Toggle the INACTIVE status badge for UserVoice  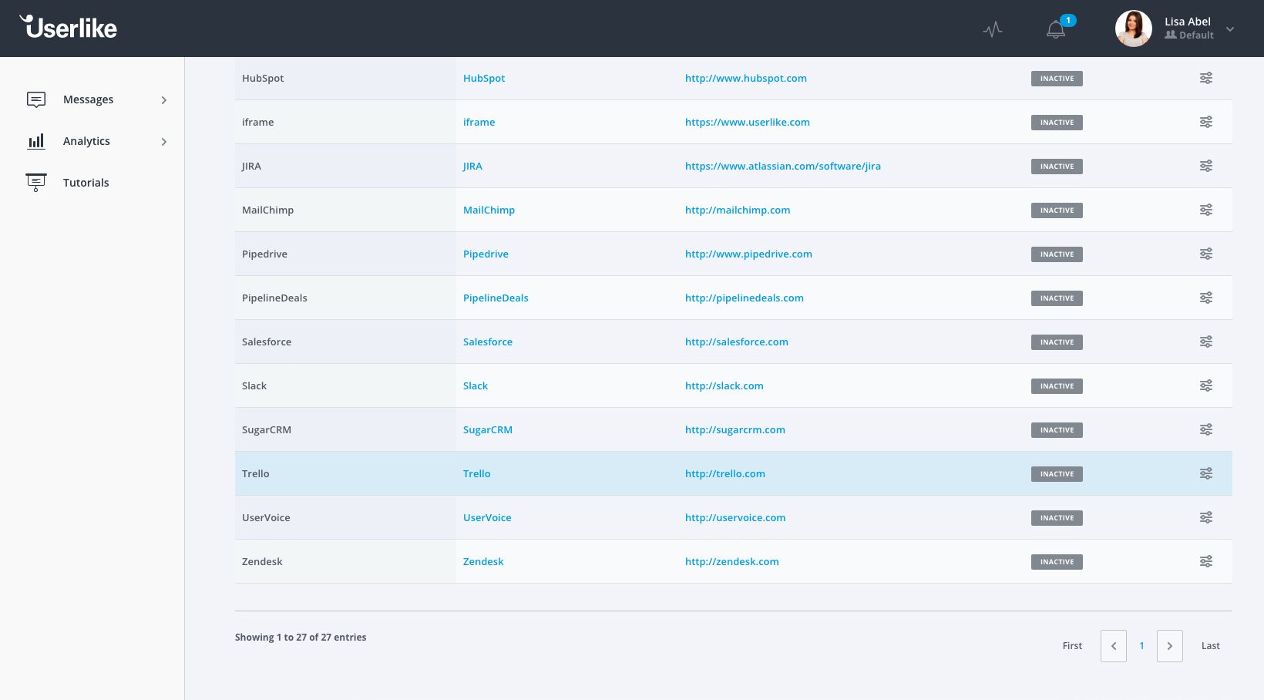click(1057, 518)
